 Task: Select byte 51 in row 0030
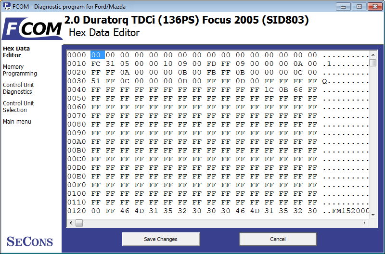[x=96, y=81]
